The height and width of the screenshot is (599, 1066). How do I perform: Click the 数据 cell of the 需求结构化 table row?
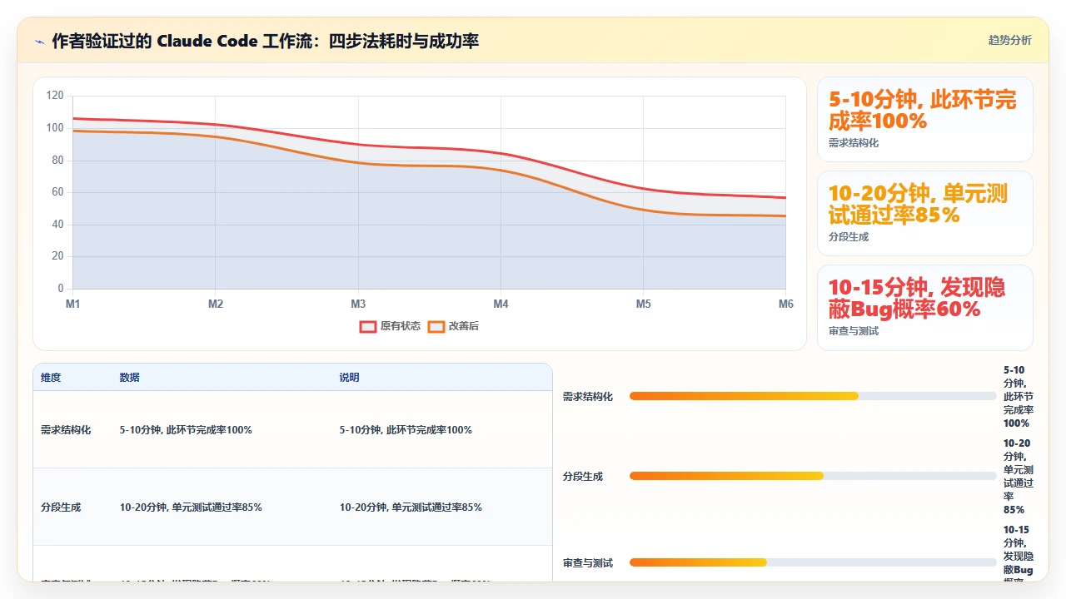click(x=186, y=430)
